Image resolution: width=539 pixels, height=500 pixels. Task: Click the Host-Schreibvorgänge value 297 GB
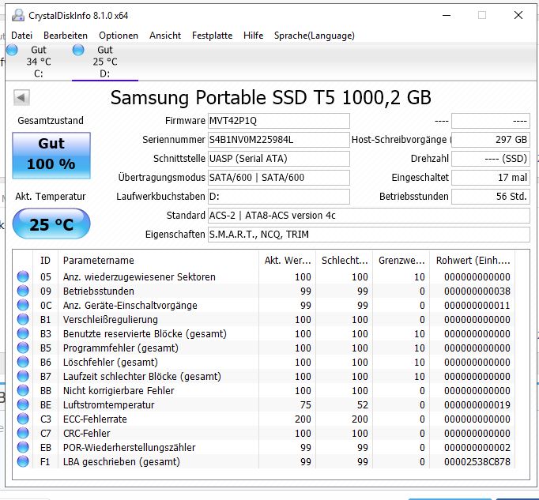(491, 140)
